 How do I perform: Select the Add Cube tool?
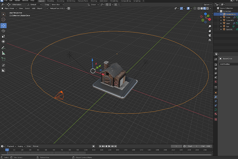pos(3,59)
